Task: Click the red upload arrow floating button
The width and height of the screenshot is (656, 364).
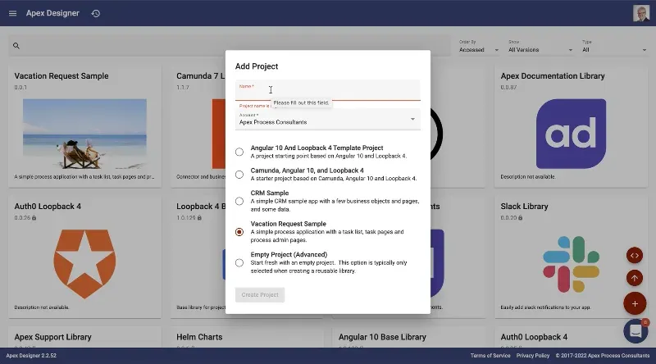Action: pos(634,278)
